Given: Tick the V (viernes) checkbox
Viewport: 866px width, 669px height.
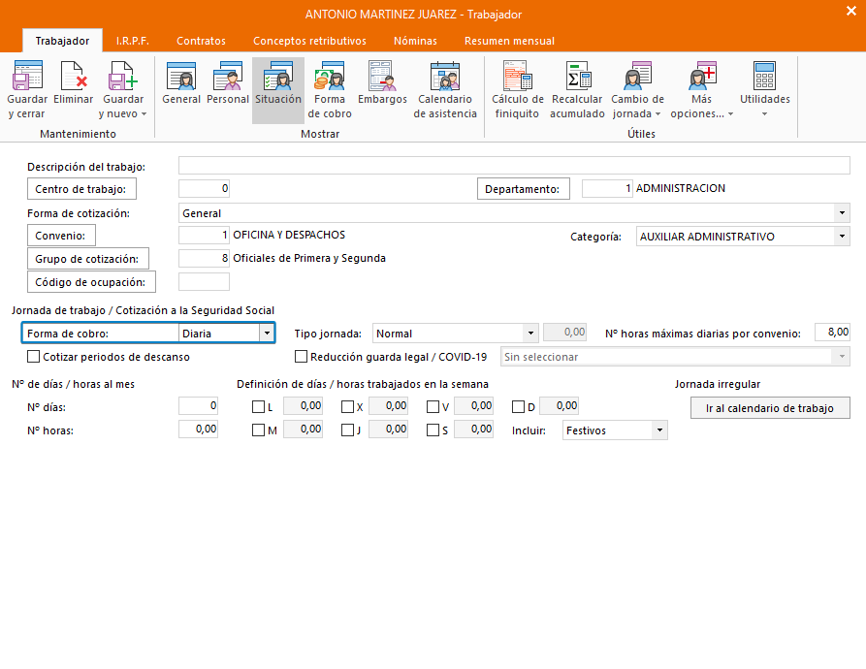Looking at the screenshot, I should pos(433,407).
